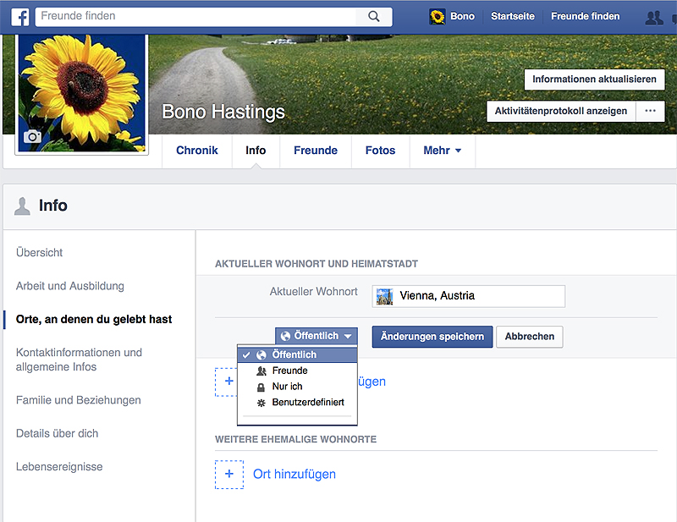Click the camera icon on profile picture
Viewport: 677px width, 522px height.
[x=32, y=137]
